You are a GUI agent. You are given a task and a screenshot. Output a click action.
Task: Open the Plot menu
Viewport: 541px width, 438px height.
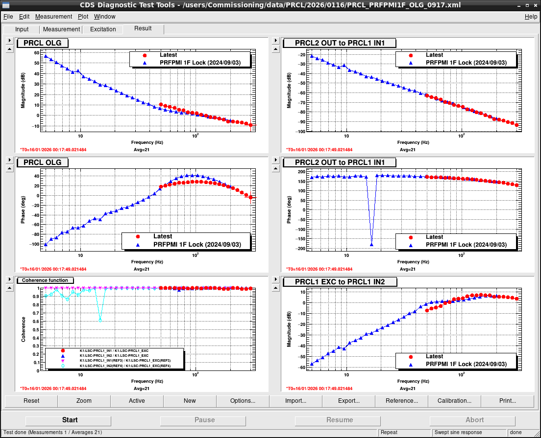coord(83,17)
